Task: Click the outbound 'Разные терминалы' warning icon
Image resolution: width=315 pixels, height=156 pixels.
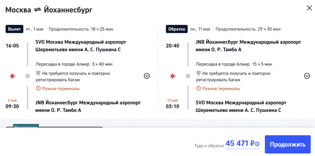Action: (38, 88)
